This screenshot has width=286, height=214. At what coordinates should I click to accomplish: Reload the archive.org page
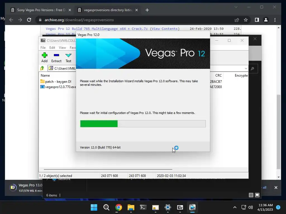[29, 20]
